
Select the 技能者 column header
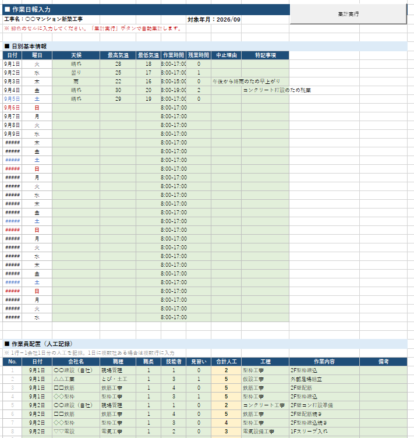[174, 362]
